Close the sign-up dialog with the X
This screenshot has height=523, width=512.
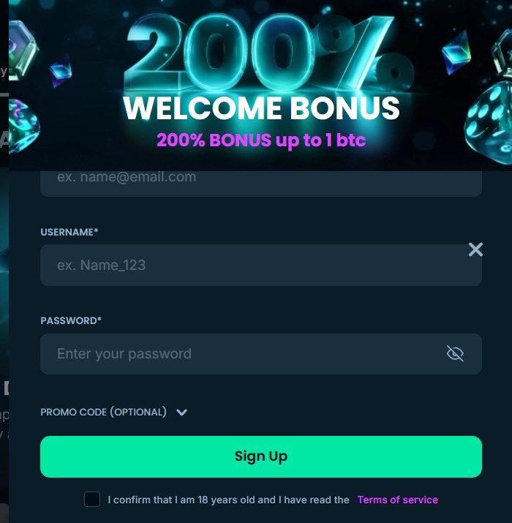click(x=475, y=249)
